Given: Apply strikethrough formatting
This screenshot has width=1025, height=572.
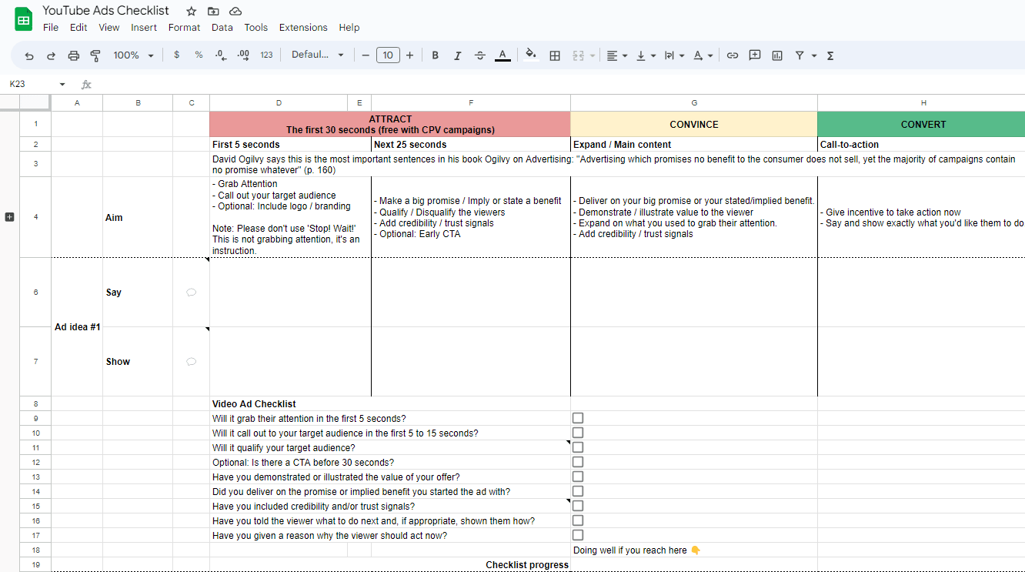Looking at the screenshot, I should pyautogui.click(x=479, y=55).
